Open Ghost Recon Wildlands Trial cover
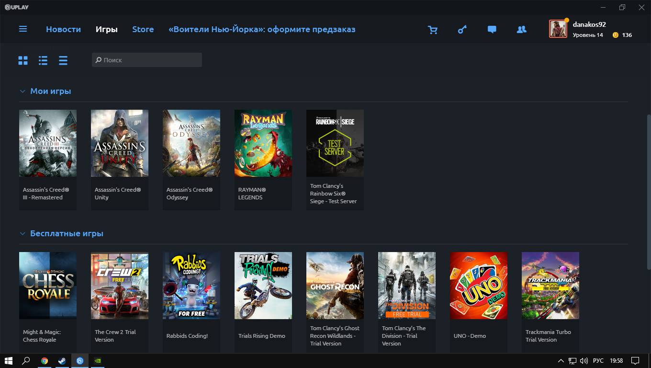This screenshot has width=651, height=368. coord(335,286)
